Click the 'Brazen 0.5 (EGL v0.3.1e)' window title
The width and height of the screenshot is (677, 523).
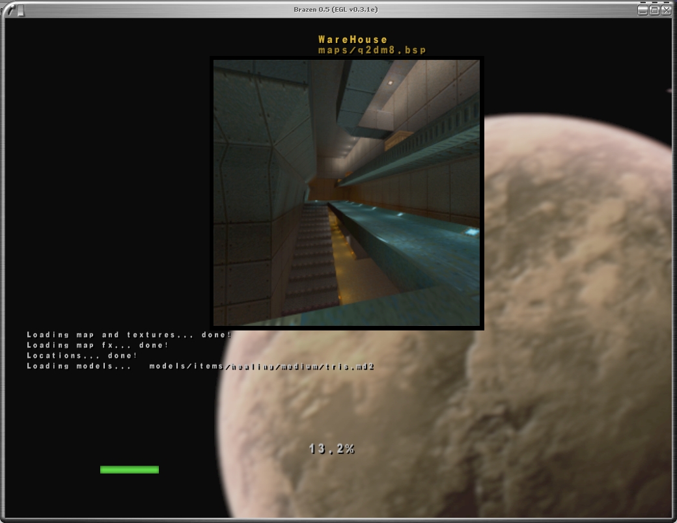[x=335, y=10]
